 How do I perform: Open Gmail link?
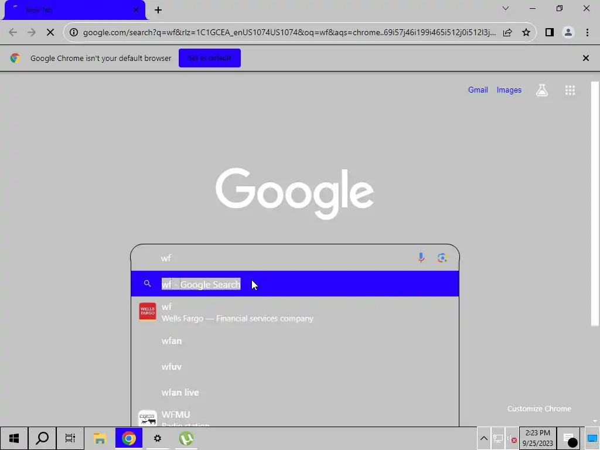coord(478,90)
